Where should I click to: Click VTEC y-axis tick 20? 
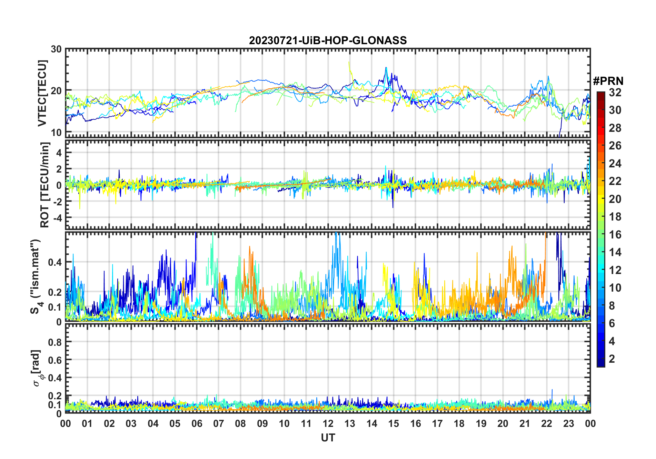[x=56, y=91]
